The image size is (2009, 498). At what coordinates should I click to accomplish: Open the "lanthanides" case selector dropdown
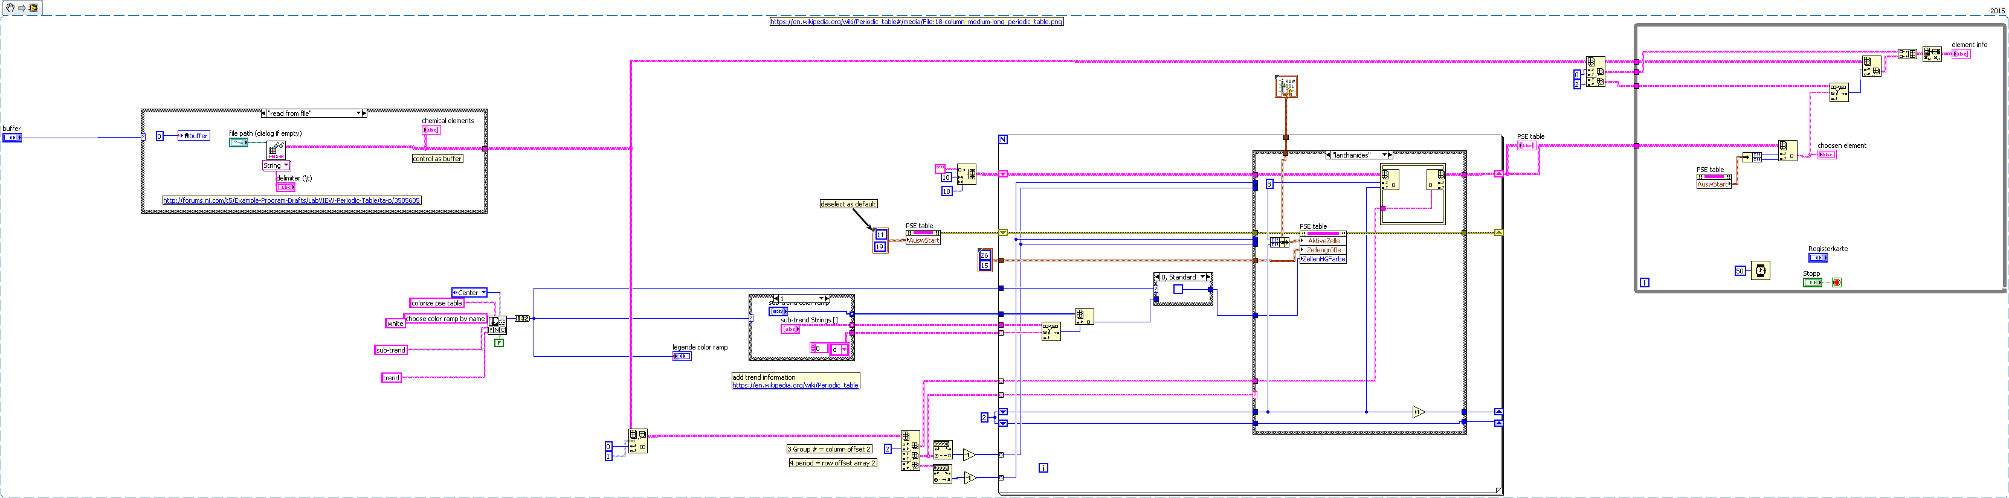click(x=1384, y=155)
